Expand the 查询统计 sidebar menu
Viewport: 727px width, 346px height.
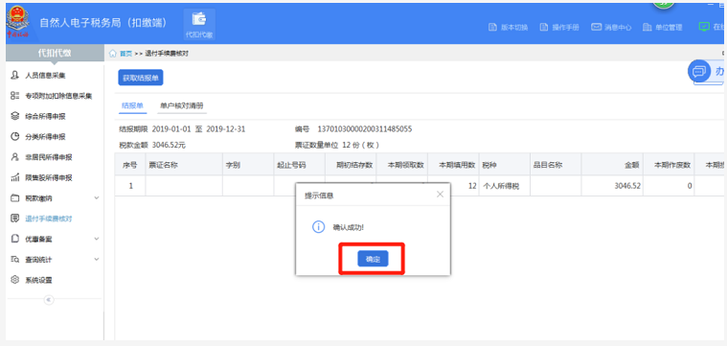click(55, 260)
